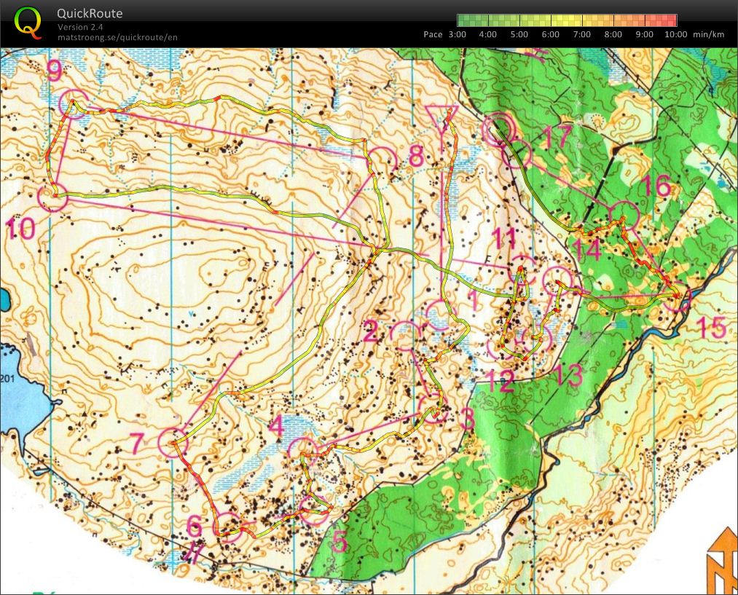The width and height of the screenshot is (738, 595).
Task: Click the pace color gradient scale
Action: tap(567, 20)
